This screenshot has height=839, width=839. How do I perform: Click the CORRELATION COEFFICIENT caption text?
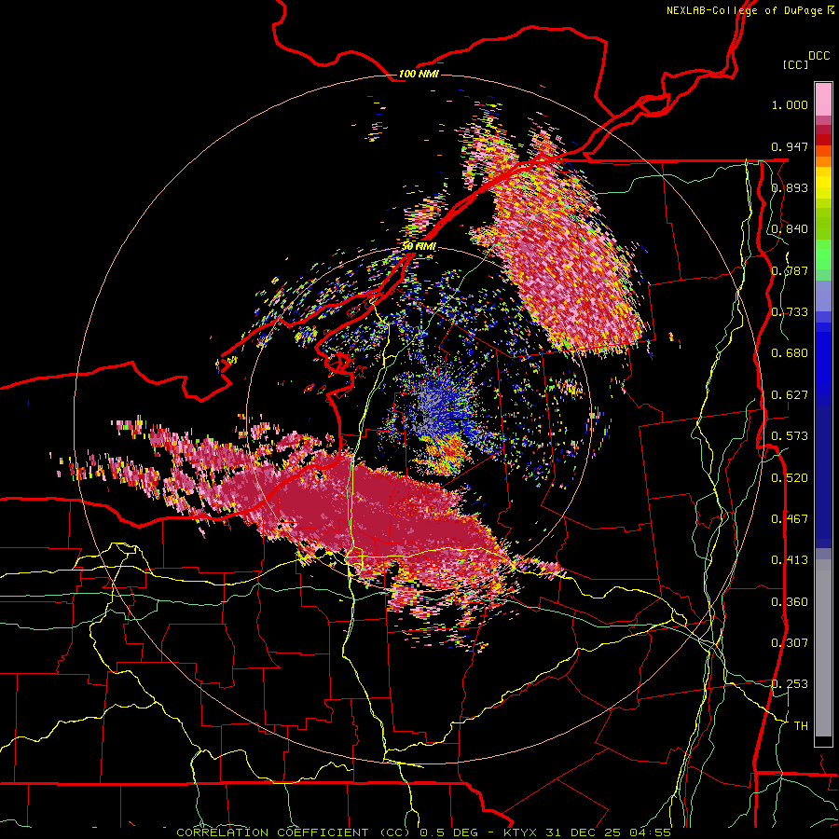[x=275, y=832]
